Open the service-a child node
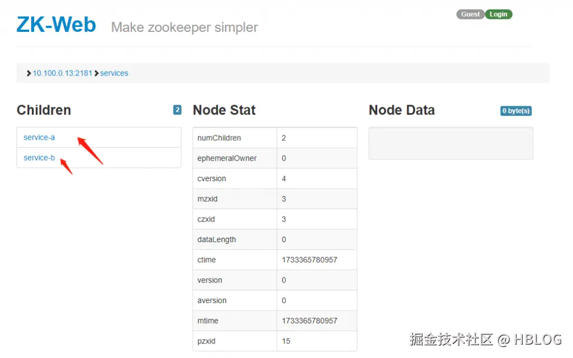 pyautogui.click(x=39, y=138)
